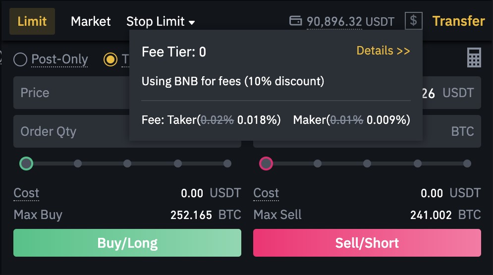The width and height of the screenshot is (493, 275).
Task: Switch to the Market order tab
Action: click(x=91, y=21)
